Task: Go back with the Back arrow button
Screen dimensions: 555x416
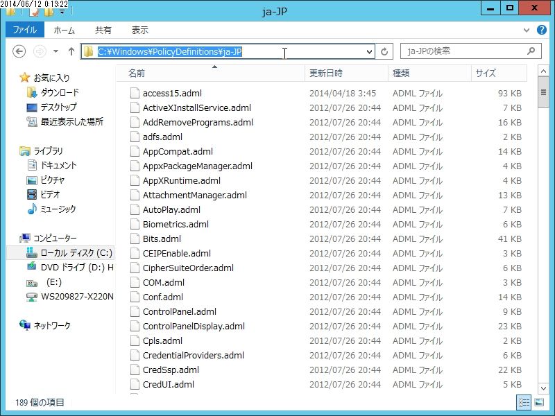Action: pyautogui.click(x=19, y=51)
